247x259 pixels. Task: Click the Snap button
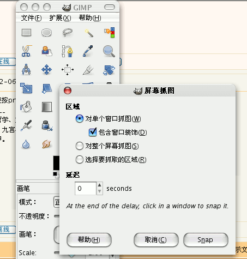click(x=206, y=240)
